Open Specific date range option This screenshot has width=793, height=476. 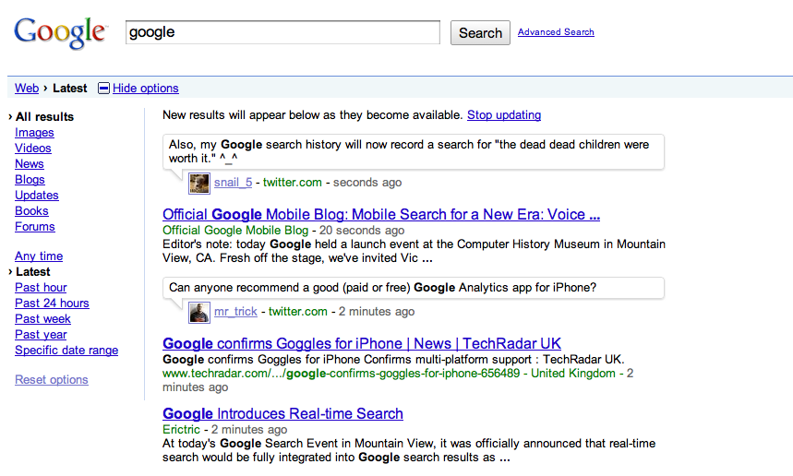pos(66,351)
